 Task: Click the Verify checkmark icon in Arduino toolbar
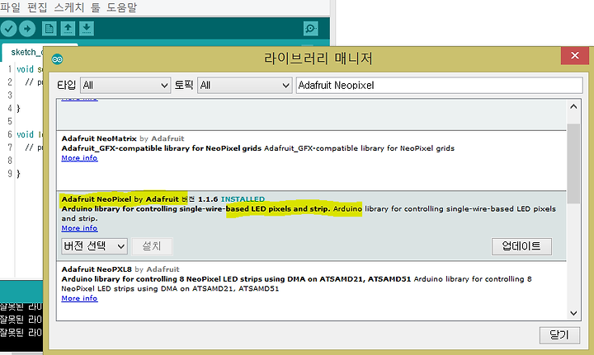point(9,28)
